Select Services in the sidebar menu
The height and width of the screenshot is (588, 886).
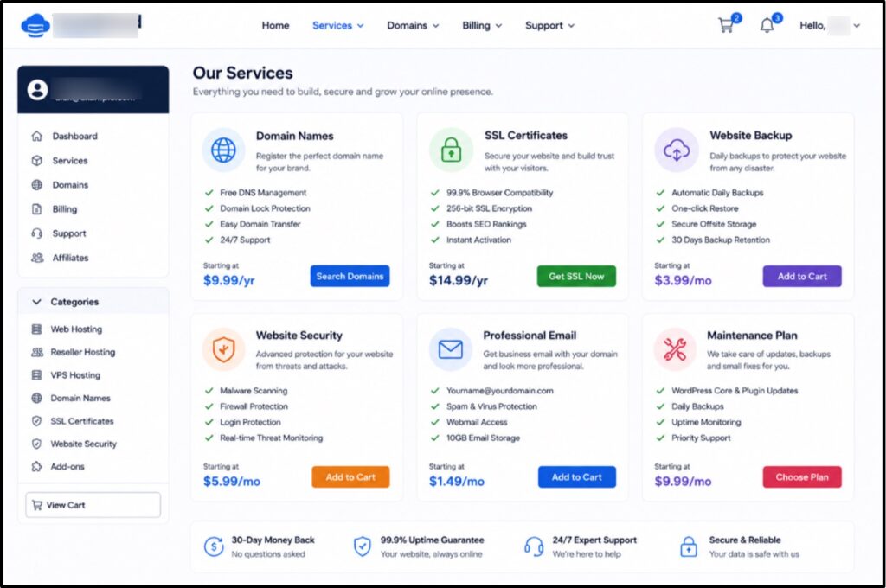point(70,161)
